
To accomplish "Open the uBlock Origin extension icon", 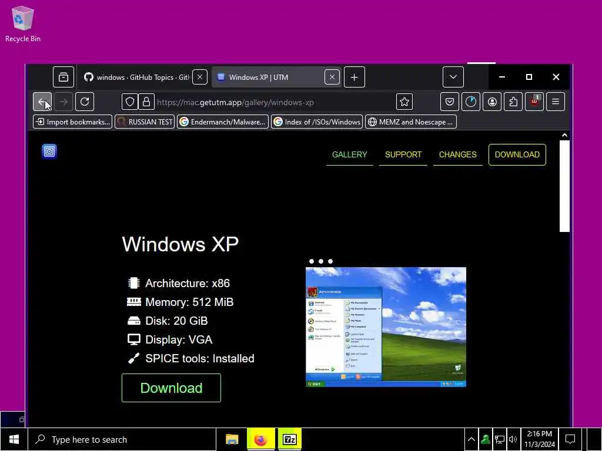I will [x=534, y=102].
